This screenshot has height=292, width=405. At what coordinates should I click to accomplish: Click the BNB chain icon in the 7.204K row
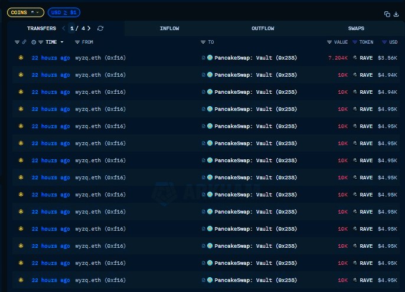click(21, 58)
